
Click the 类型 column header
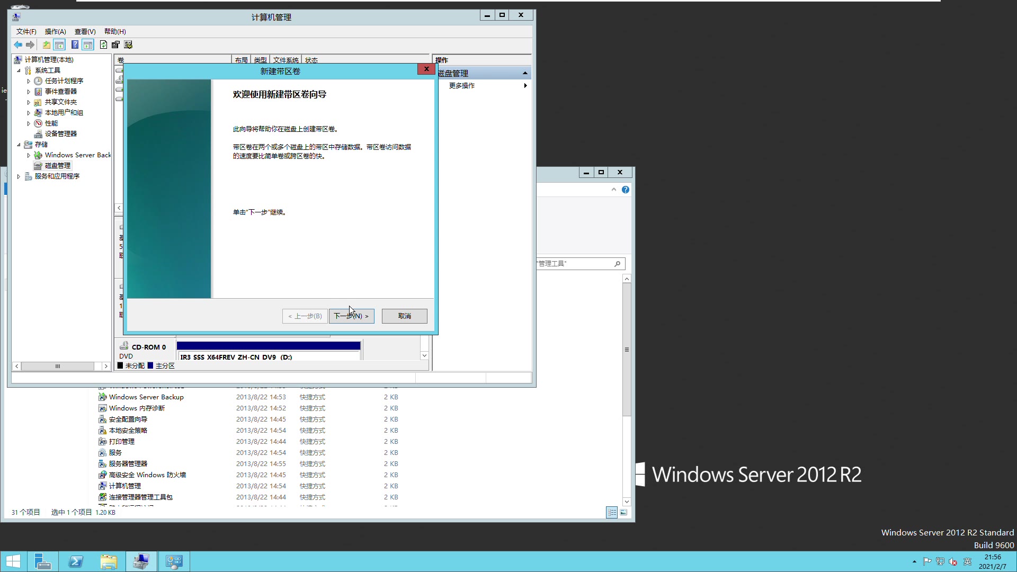click(x=260, y=60)
